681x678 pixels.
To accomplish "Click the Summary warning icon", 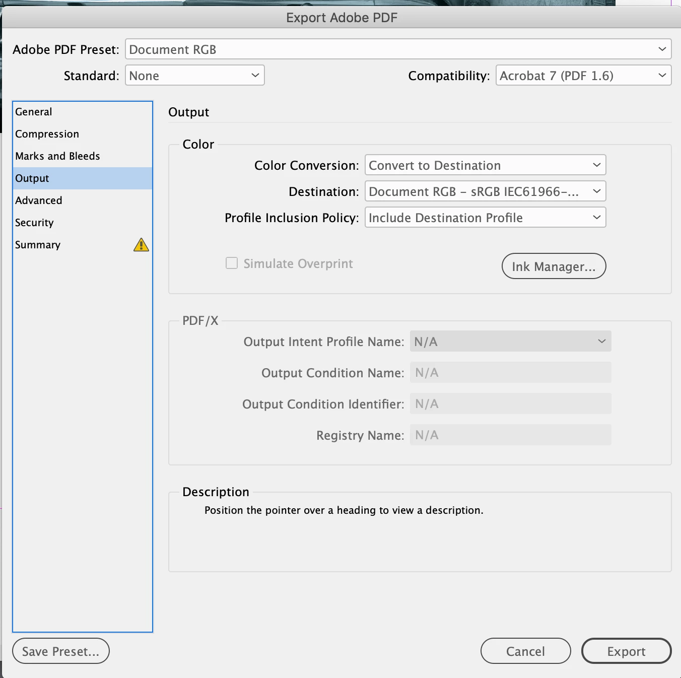I will 141,245.
